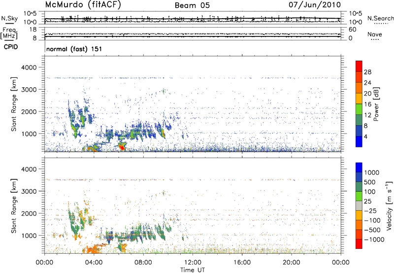This screenshot has height=273, width=394.
Task: Click the Nave legend label
Action: [375, 34]
